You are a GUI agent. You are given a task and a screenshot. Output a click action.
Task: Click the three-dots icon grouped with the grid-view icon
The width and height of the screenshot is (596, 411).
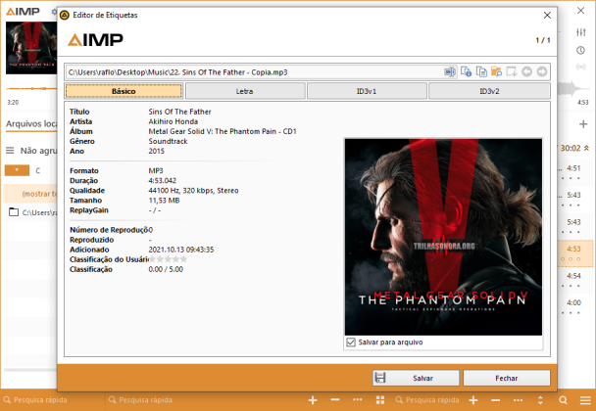click(357, 400)
